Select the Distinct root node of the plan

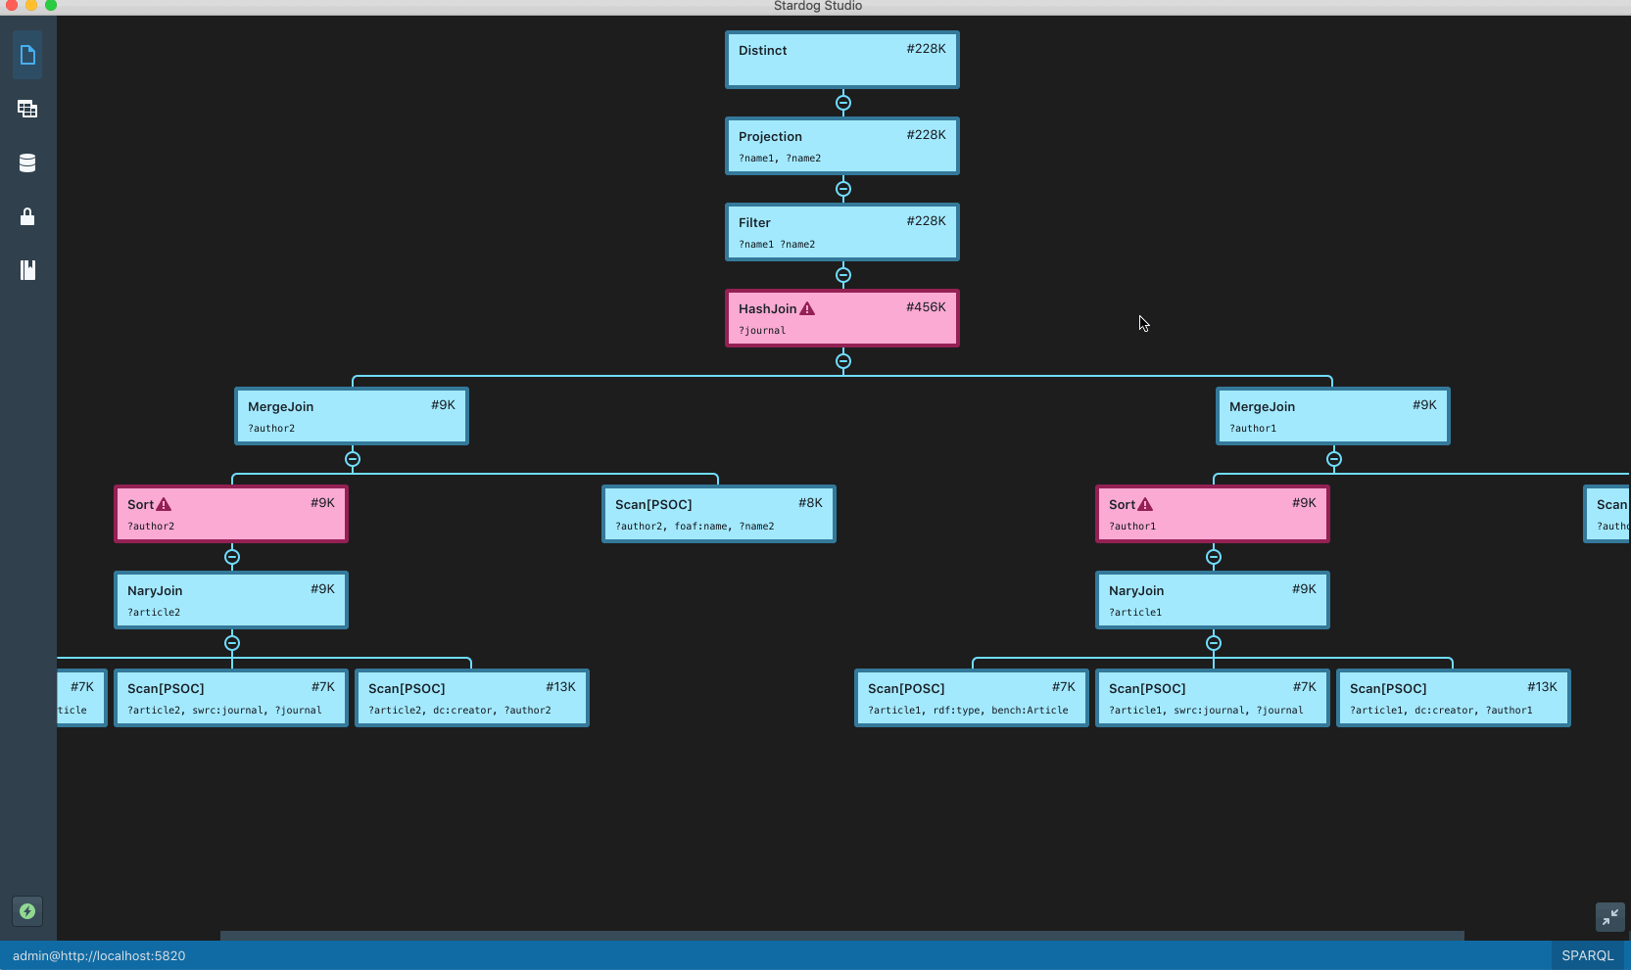coord(841,59)
